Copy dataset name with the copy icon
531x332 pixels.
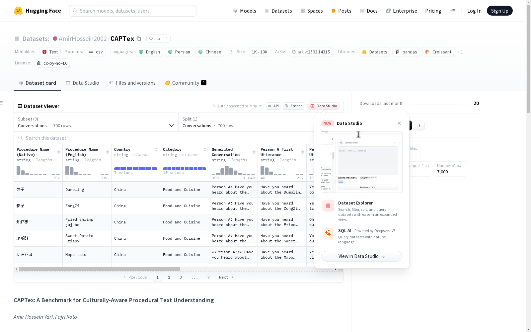[x=139, y=39]
